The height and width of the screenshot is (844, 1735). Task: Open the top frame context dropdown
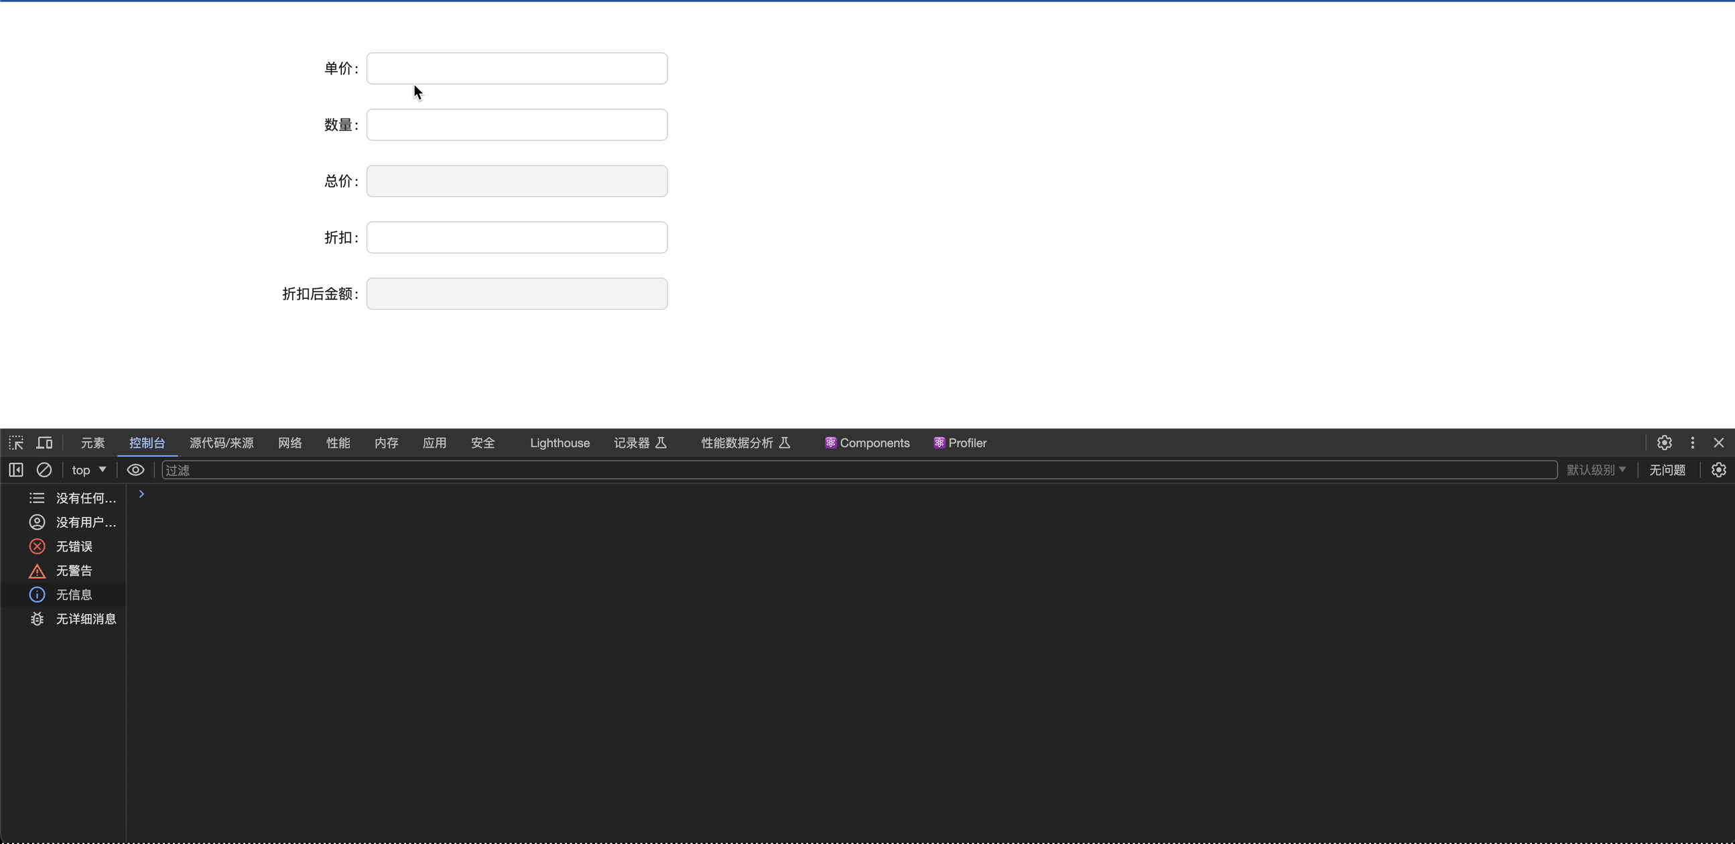point(88,470)
